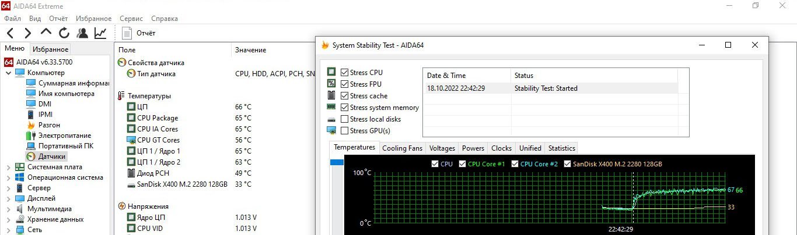
Task: Hide the CPU line in the graph legend
Action: [x=435, y=164]
